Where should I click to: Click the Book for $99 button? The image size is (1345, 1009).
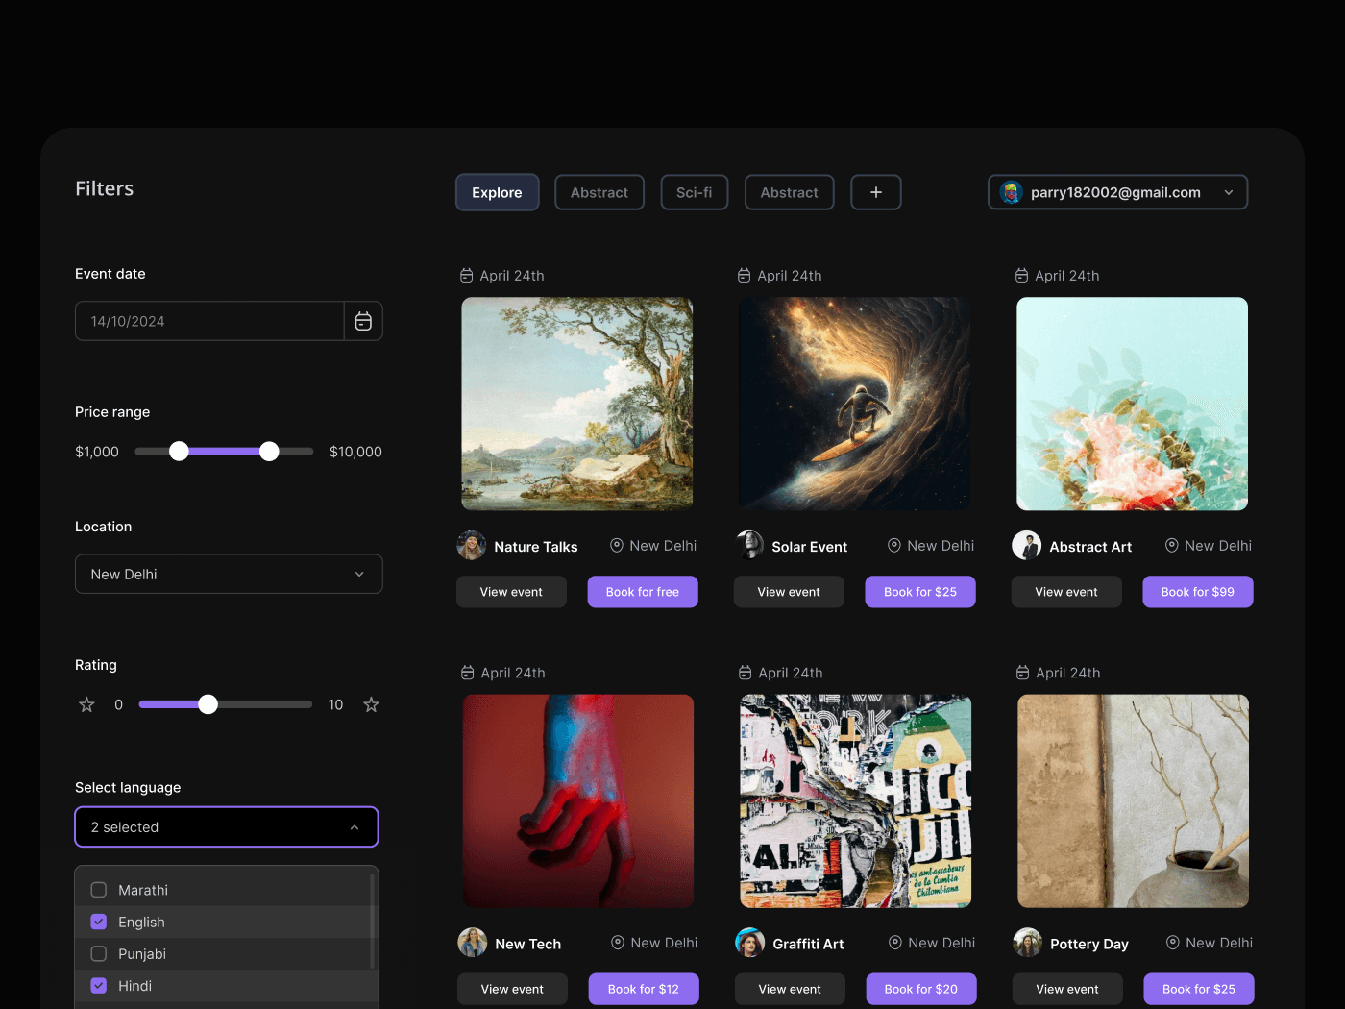click(x=1198, y=592)
